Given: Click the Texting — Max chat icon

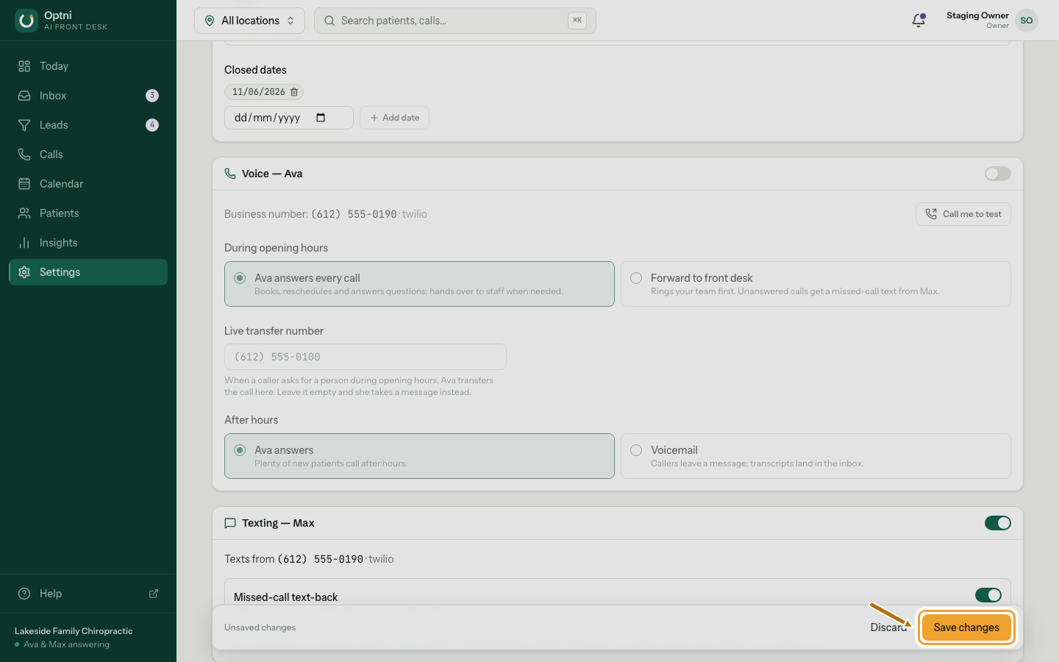Looking at the screenshot, I should click(230, 523).
